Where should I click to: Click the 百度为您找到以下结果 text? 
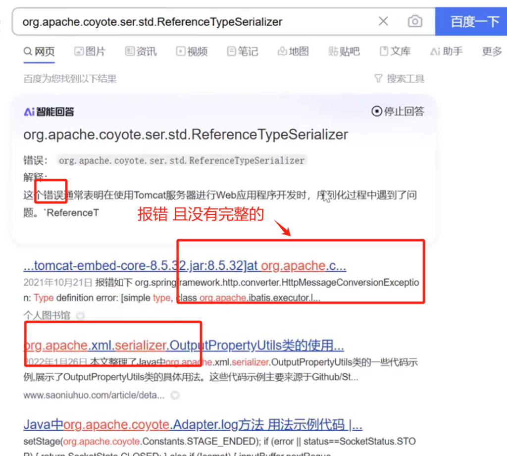70,79
